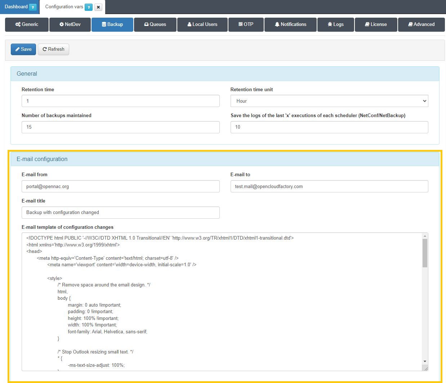
Task: Close the Configuration vars tab
Action: 98,7
